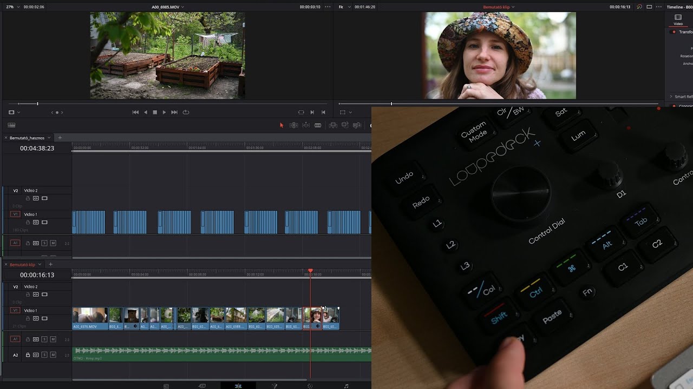Expand Bemutató klip tab dropdown arrow
693x389 pixels.
(40, 265)
